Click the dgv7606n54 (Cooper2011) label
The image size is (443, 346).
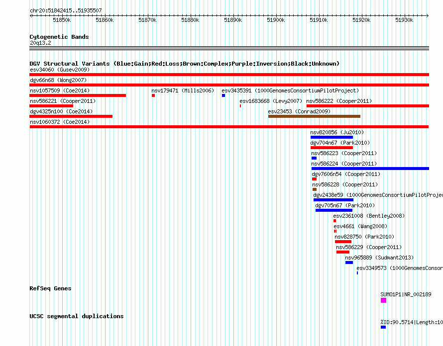click(346, 174)
